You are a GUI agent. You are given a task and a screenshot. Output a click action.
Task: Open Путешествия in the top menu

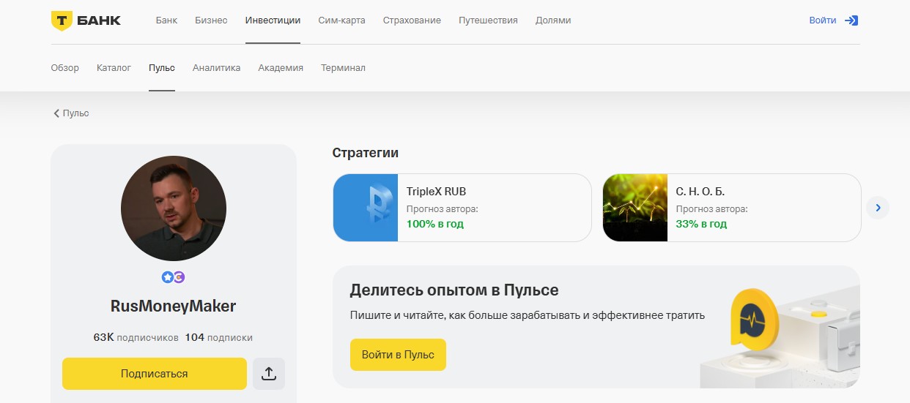[488, 20]
